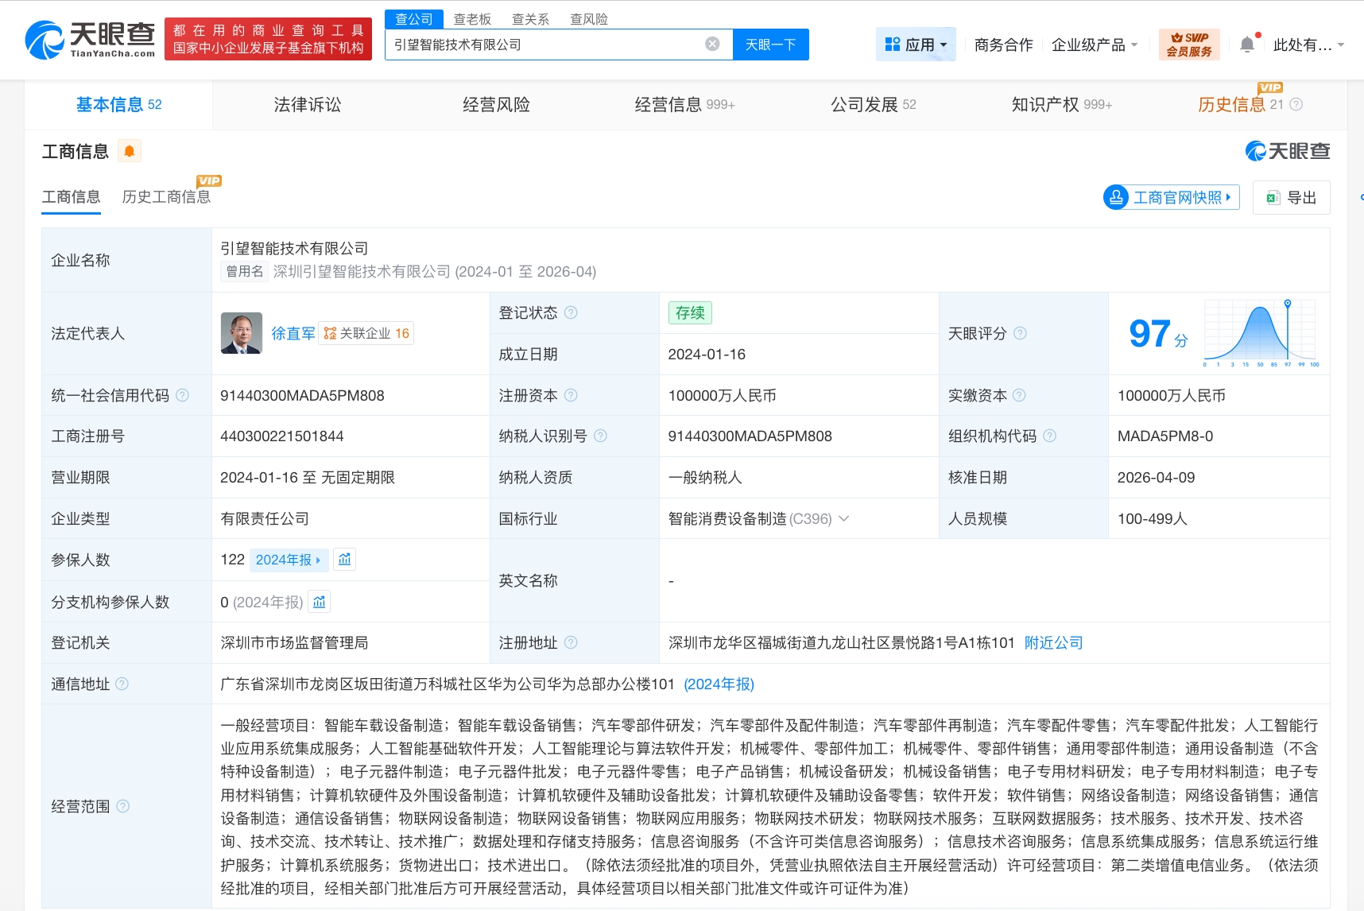1364x911 pixels.
Task: Click the alert bell beside 工商信息 heading
Action: 130,150
